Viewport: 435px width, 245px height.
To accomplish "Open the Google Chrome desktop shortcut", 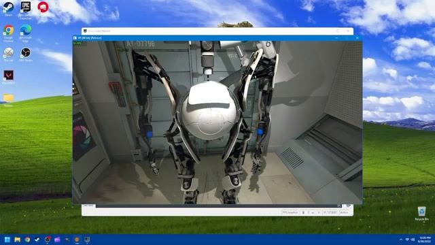I will (8, 33).
